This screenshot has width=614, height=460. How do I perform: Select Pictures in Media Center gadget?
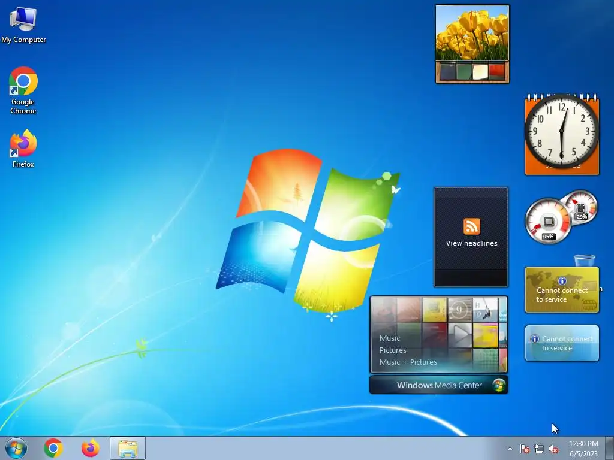(x=393, y=350)
